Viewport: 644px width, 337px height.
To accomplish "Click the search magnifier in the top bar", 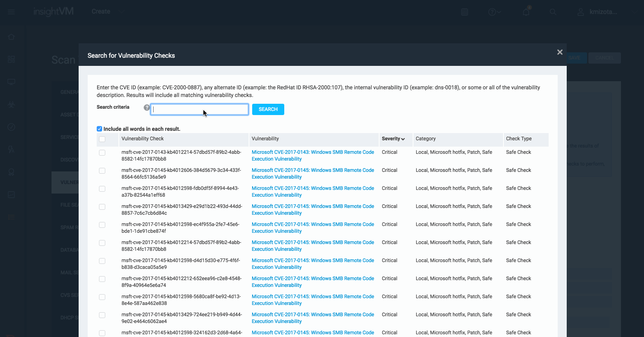I will (553, 12).
